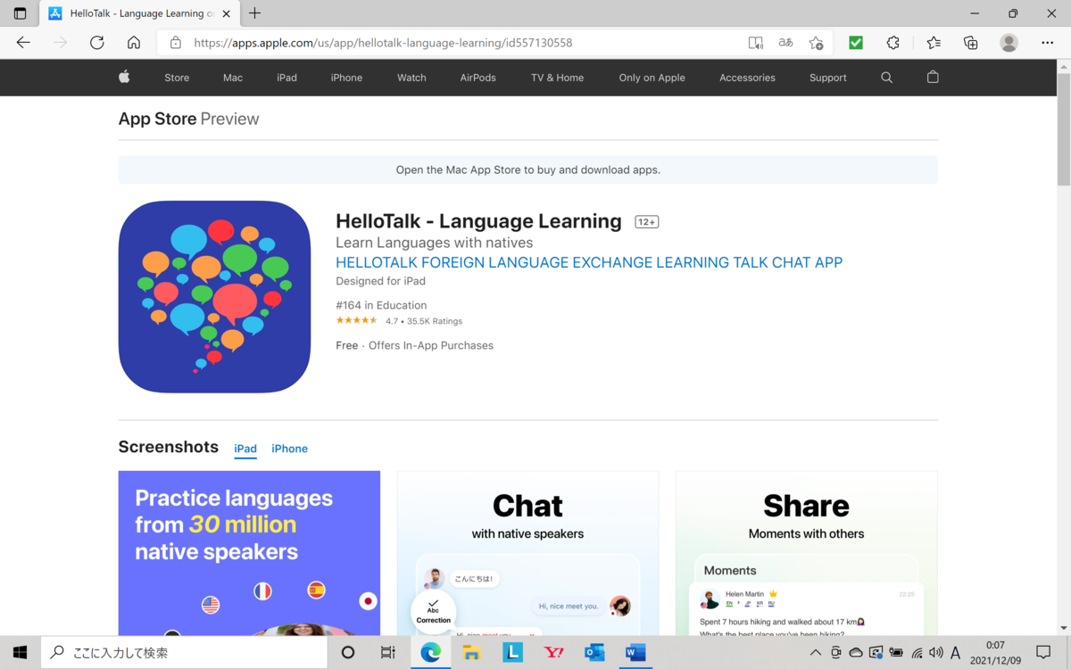Open the iPad navigation item
Viewport: 1071px width, 669px height.
tap(286, 78)
